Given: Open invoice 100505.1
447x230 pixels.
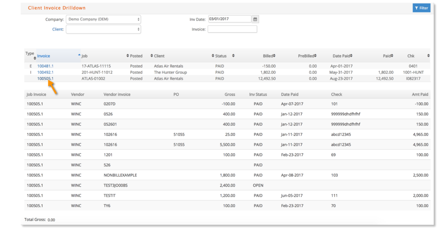Looking at the screenshot, I should [x=45, y=79].
